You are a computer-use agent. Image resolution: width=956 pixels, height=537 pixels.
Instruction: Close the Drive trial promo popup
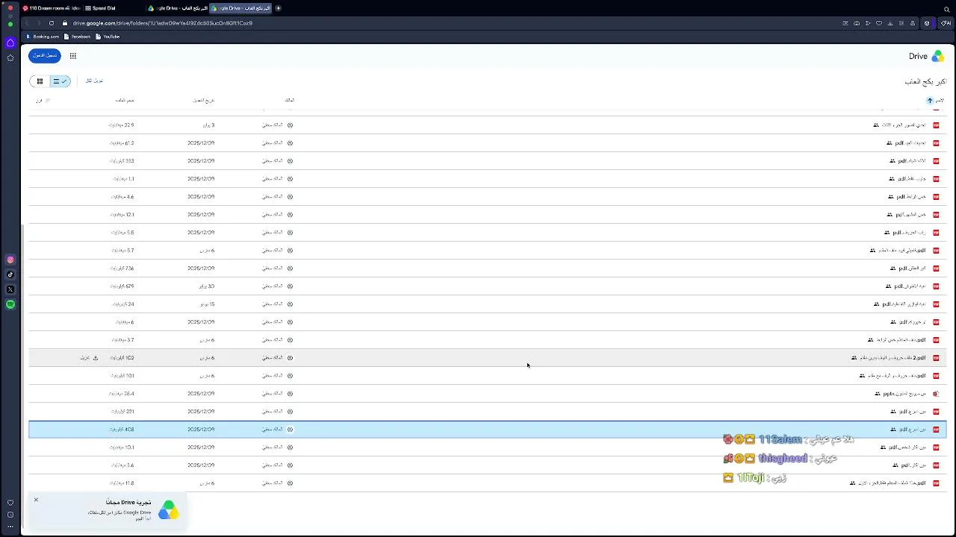coord(36,500)
